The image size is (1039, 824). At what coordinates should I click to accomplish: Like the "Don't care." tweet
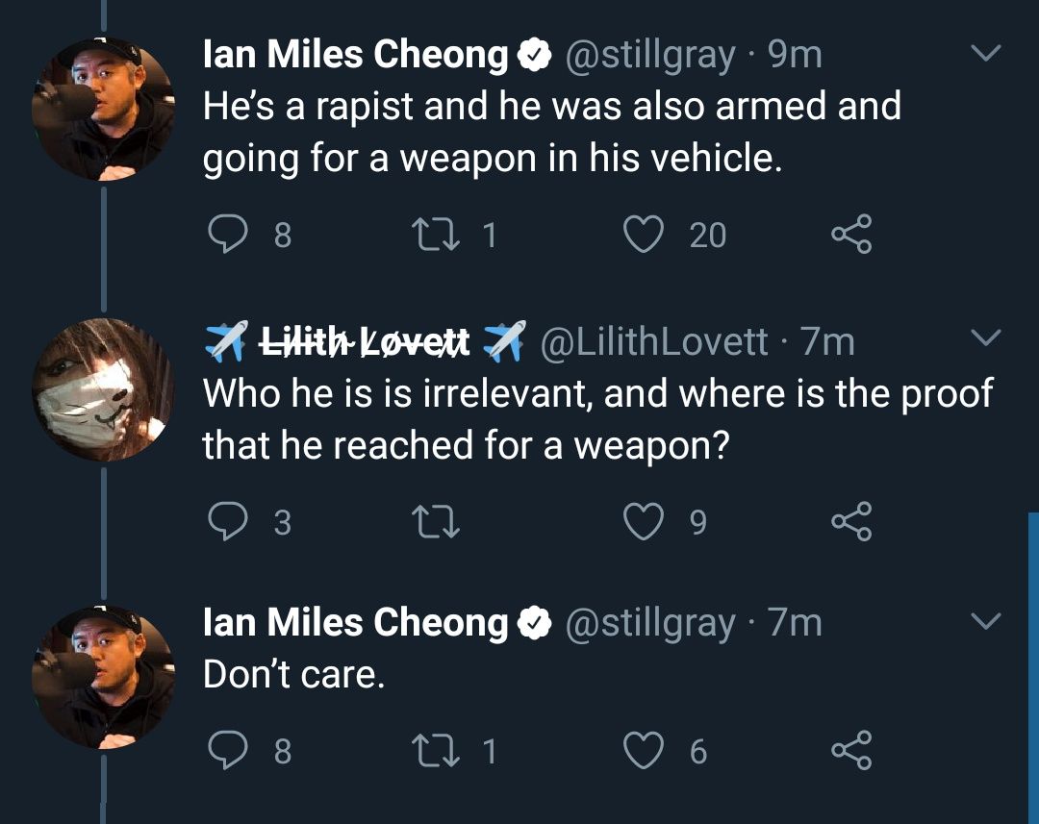tap(645, 750)
